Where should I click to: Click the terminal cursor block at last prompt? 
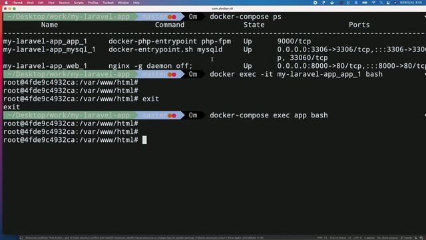click(x=144, y=140)
